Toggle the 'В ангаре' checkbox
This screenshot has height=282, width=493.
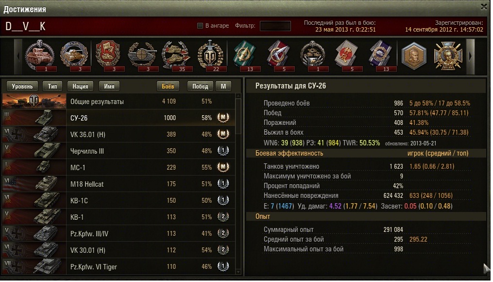(x=200, y=26)
